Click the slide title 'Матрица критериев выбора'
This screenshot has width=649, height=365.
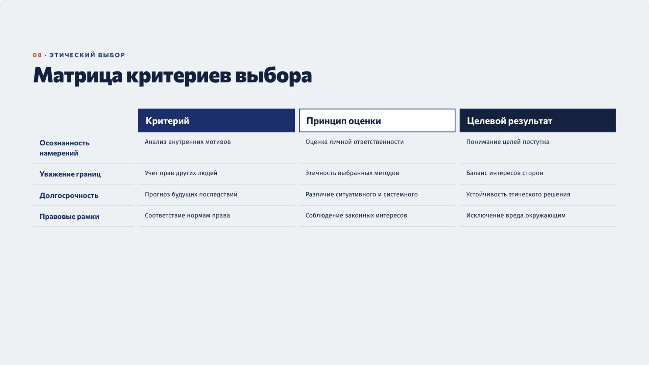(x=172, y=75)
